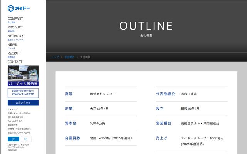Click the 大正13年4月 value

coord(99,109)
